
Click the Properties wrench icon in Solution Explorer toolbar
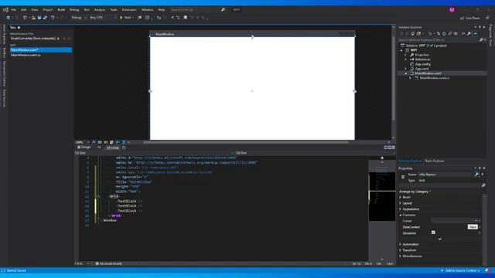(469, 34)
